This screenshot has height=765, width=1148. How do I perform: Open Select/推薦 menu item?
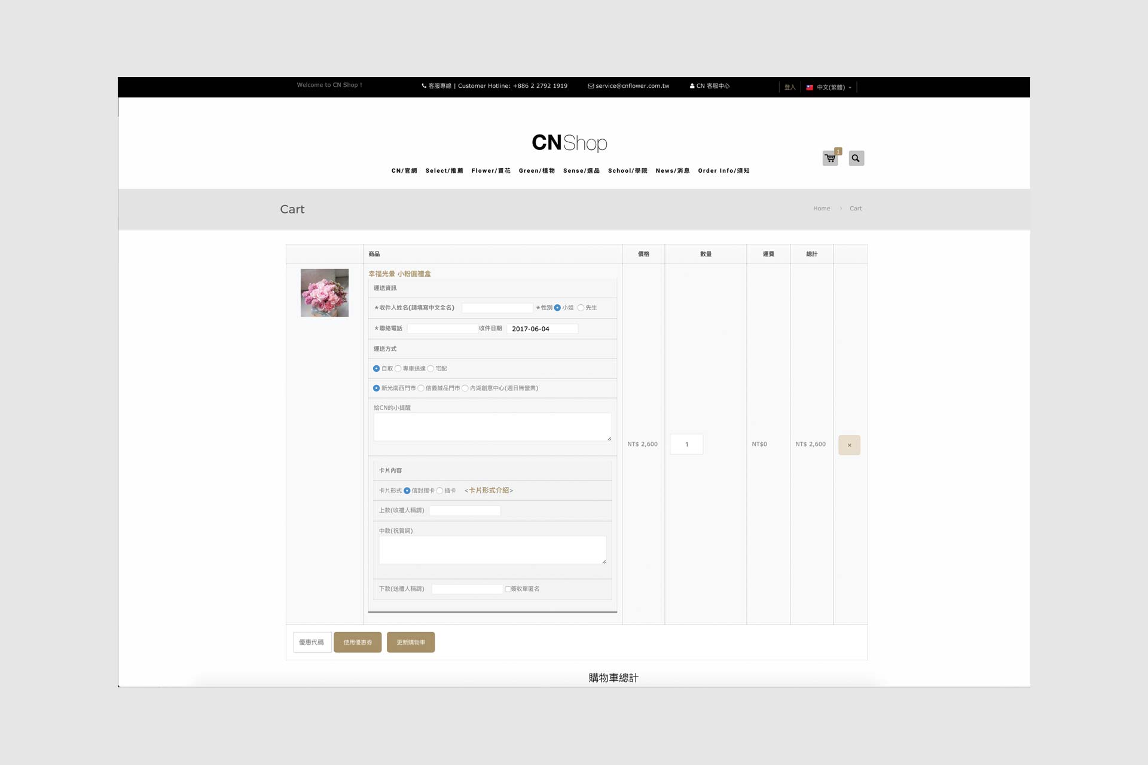click(x=444, y=171)
